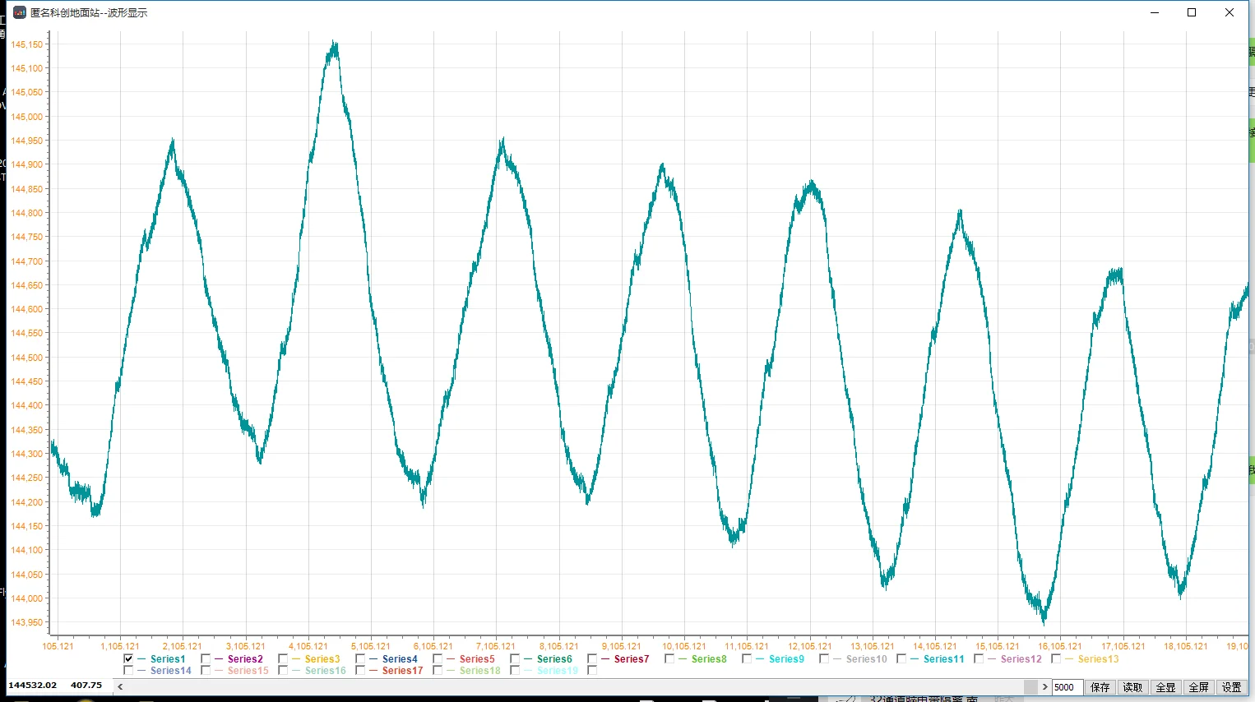Image resolution: width=1255 pixels, height=702 pixels.
Task: Click the 145,150 y-axis label
Action: click(27, 44)
